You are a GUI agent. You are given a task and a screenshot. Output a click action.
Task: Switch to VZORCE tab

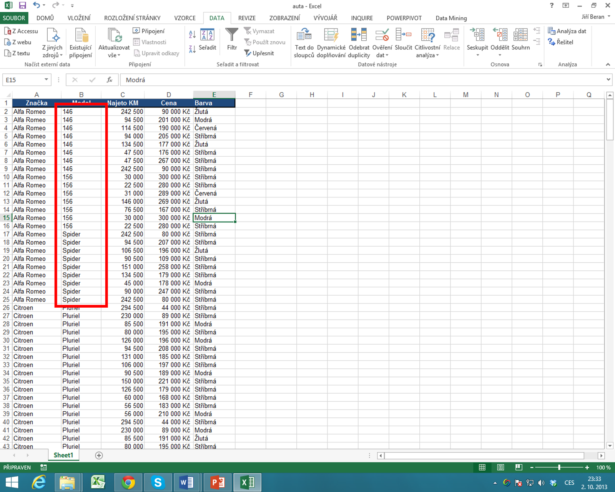click(x=185, y=18)
